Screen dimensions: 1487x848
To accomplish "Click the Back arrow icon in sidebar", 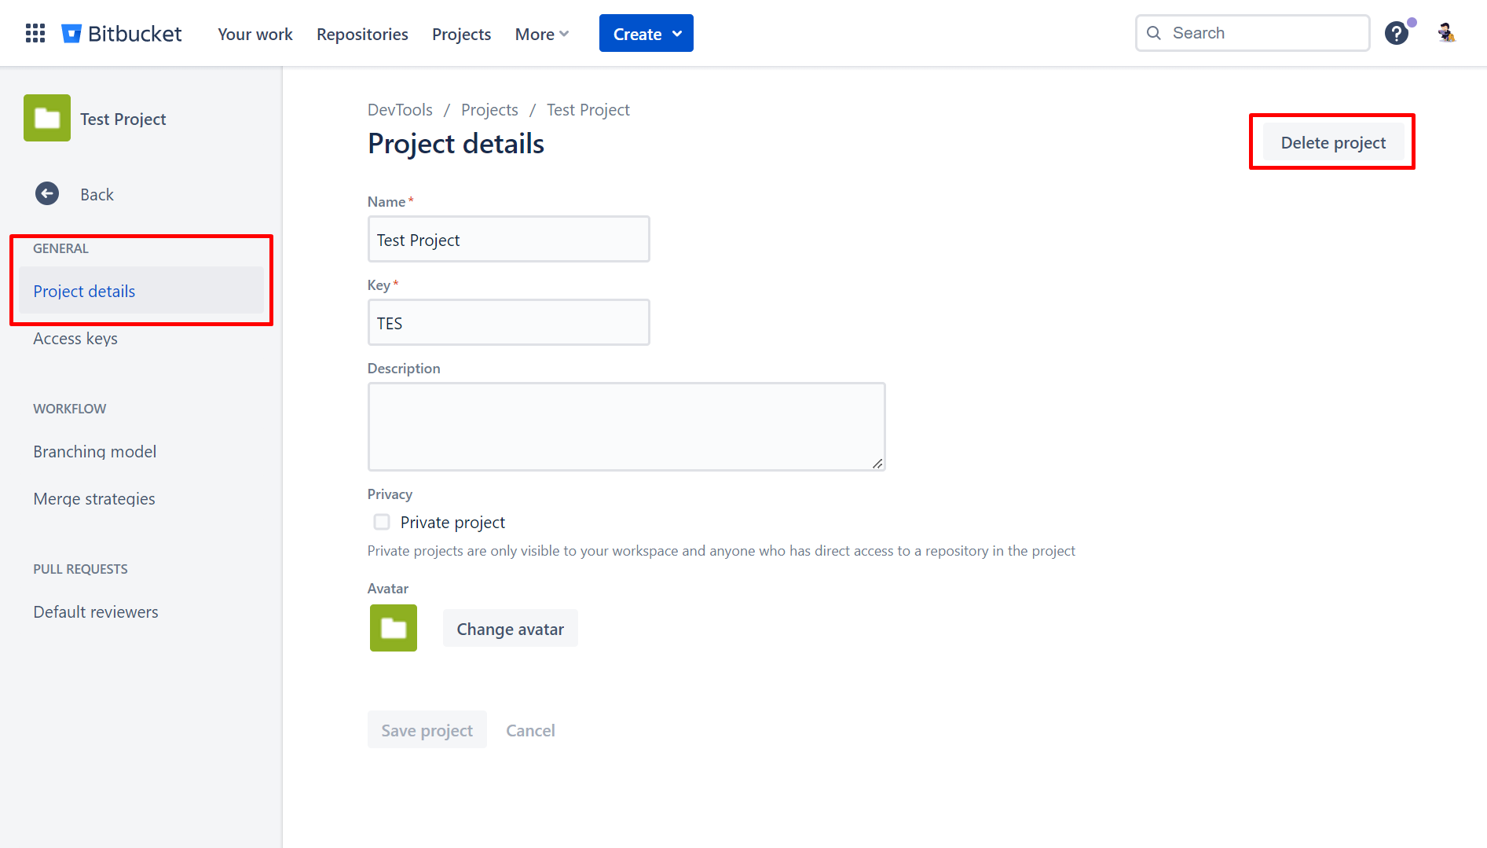I will pos(47,193).
